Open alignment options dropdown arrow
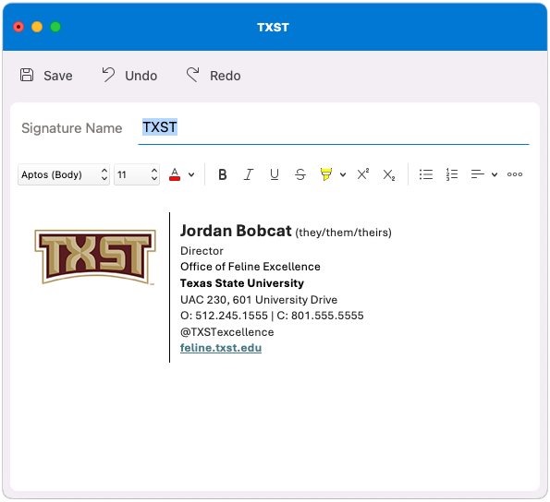 (x=495, y=174)
